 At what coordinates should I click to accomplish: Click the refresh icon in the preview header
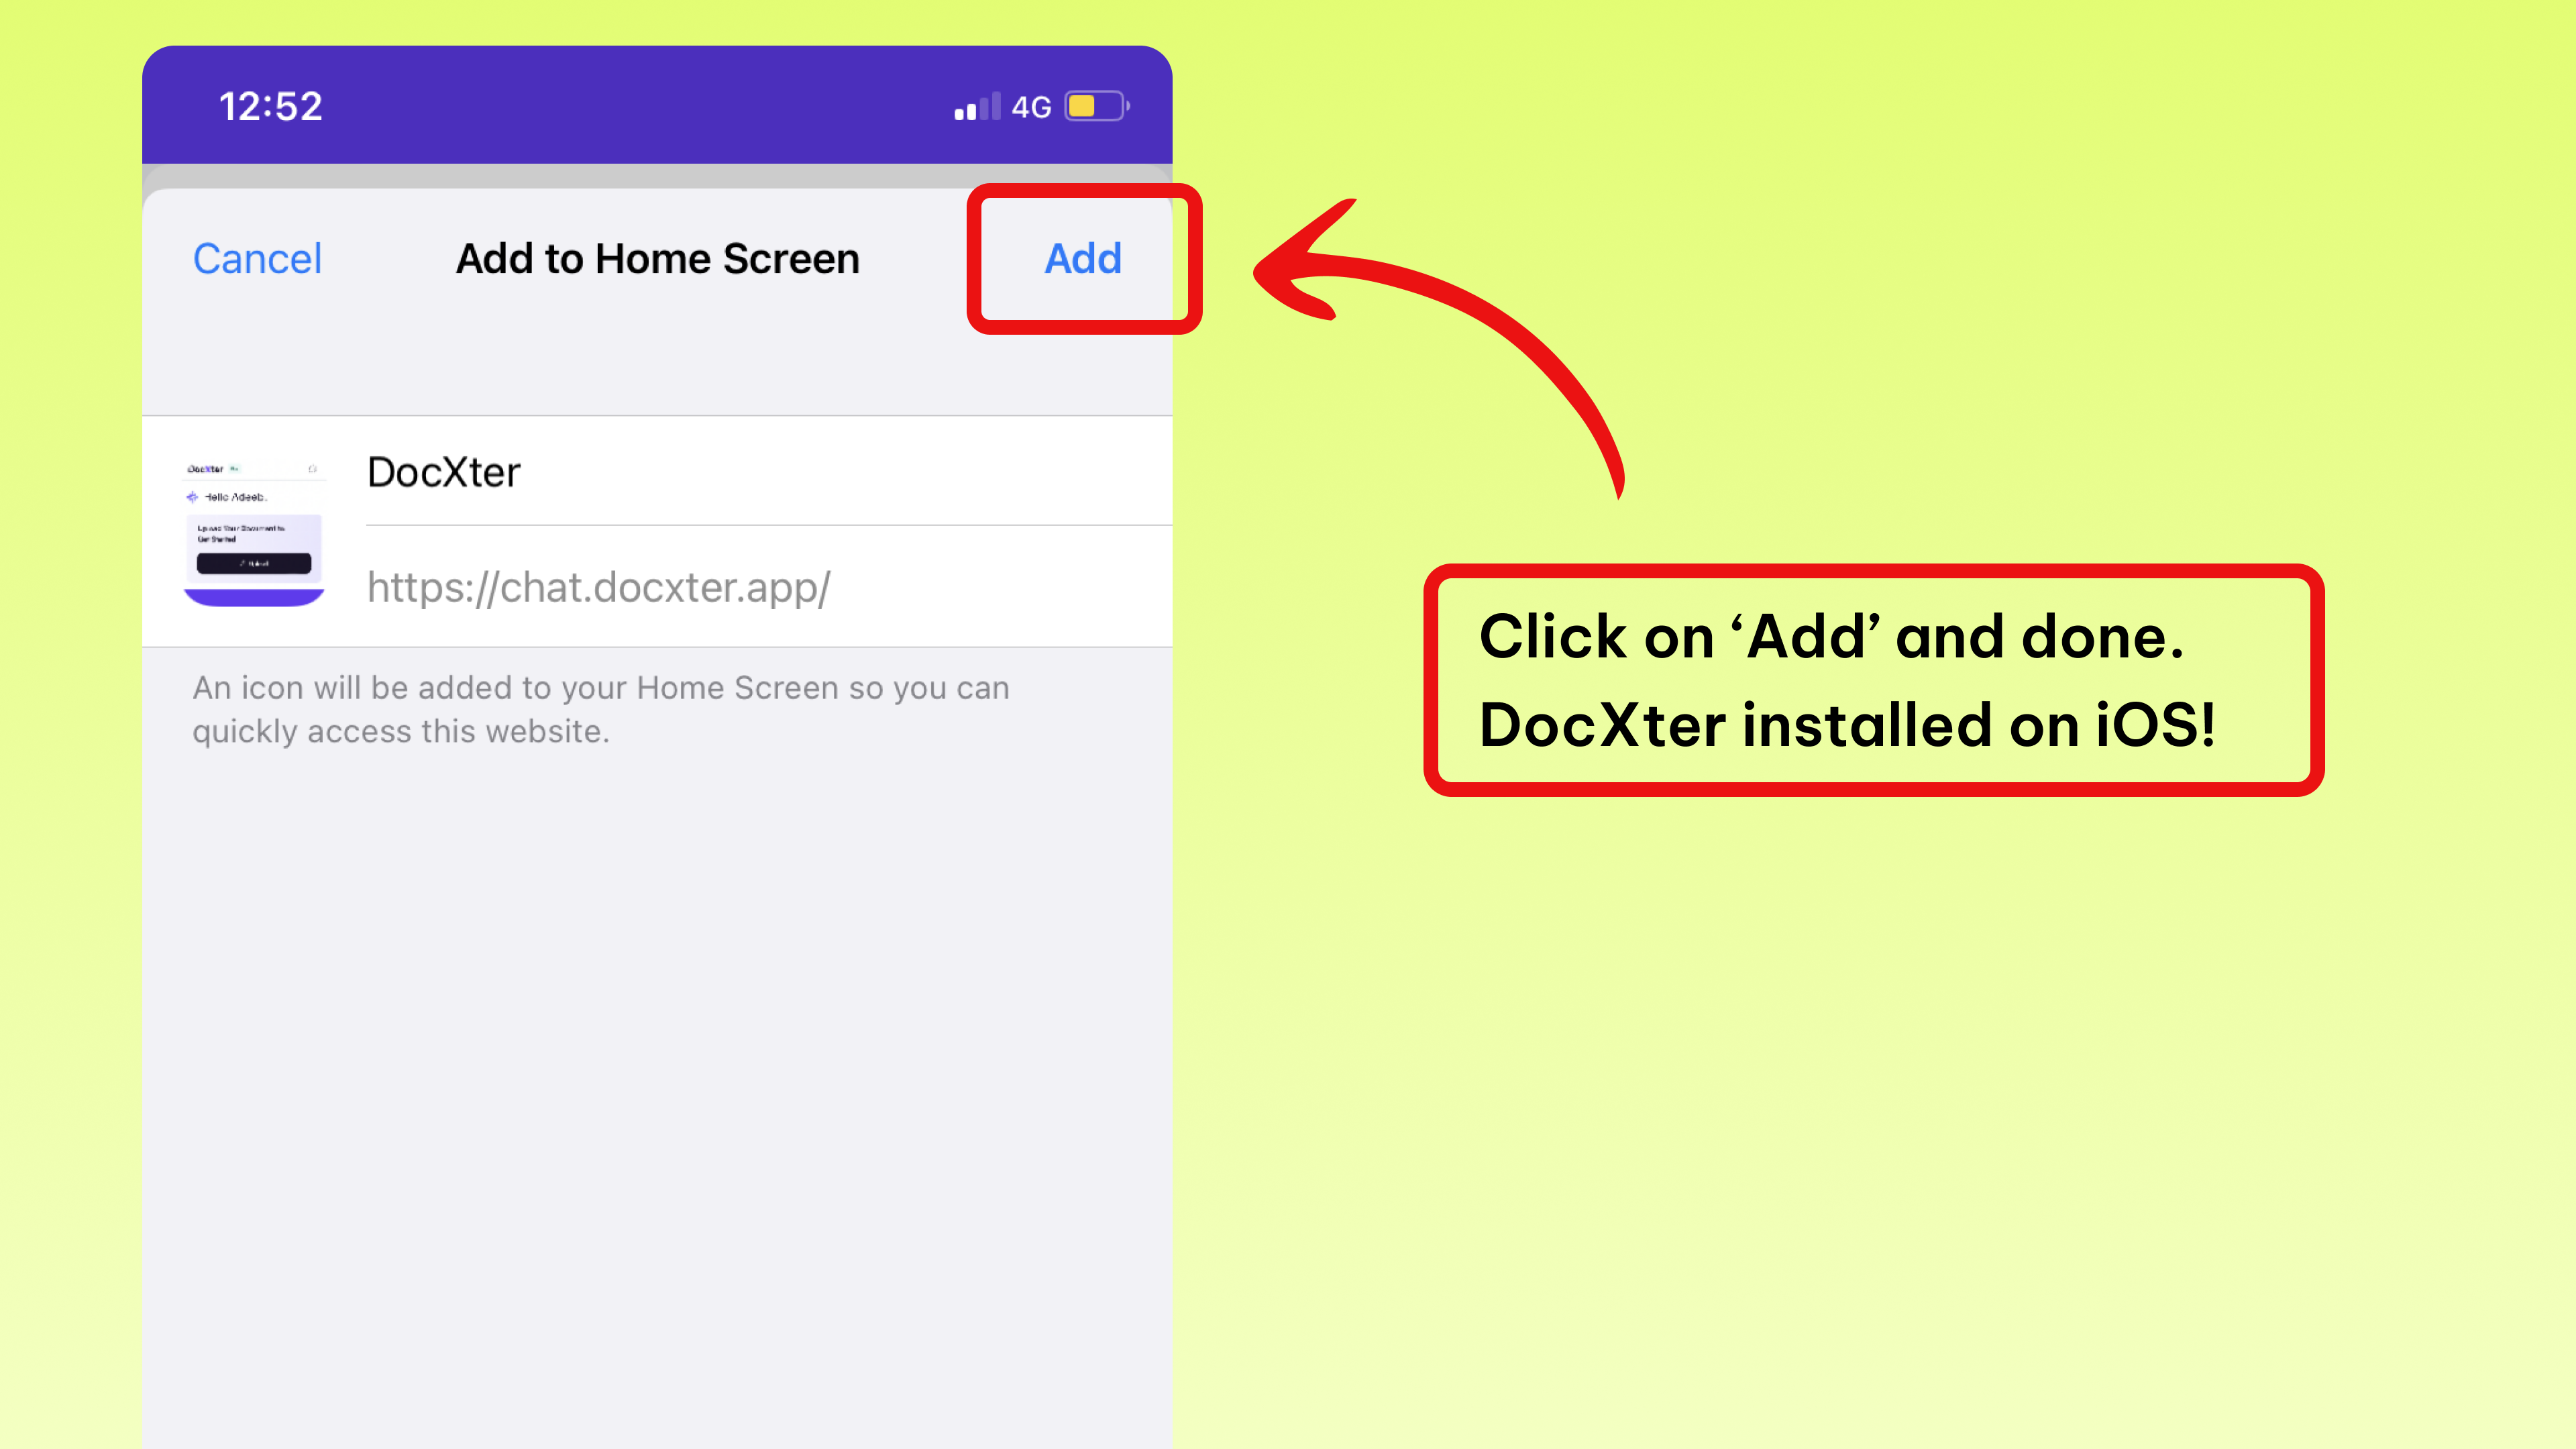tap(313, 469)
